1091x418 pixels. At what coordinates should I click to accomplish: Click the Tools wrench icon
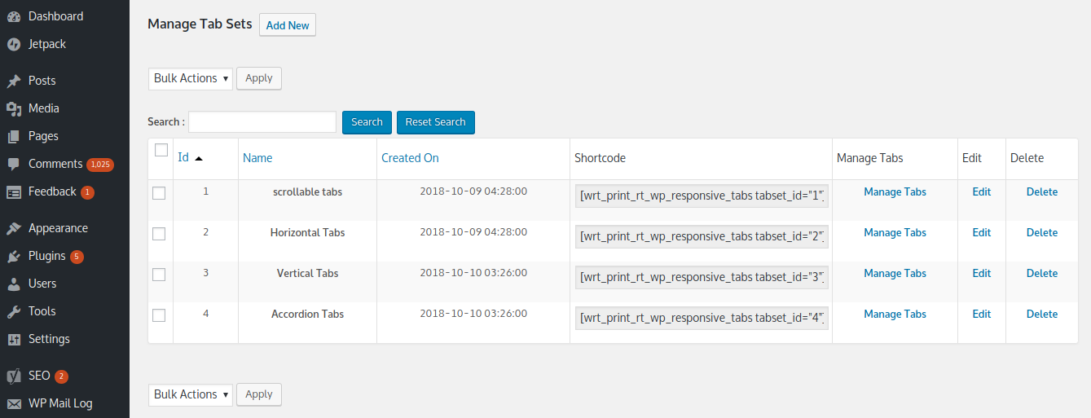coord(14,311)
